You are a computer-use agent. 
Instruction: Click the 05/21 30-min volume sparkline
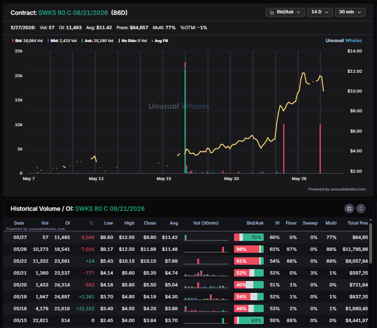click(x=206, y=273)
